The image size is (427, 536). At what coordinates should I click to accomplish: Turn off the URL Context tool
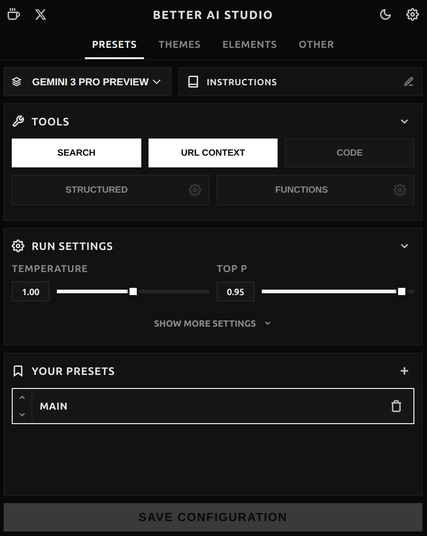pyautogui.click(x=213, y=153)
